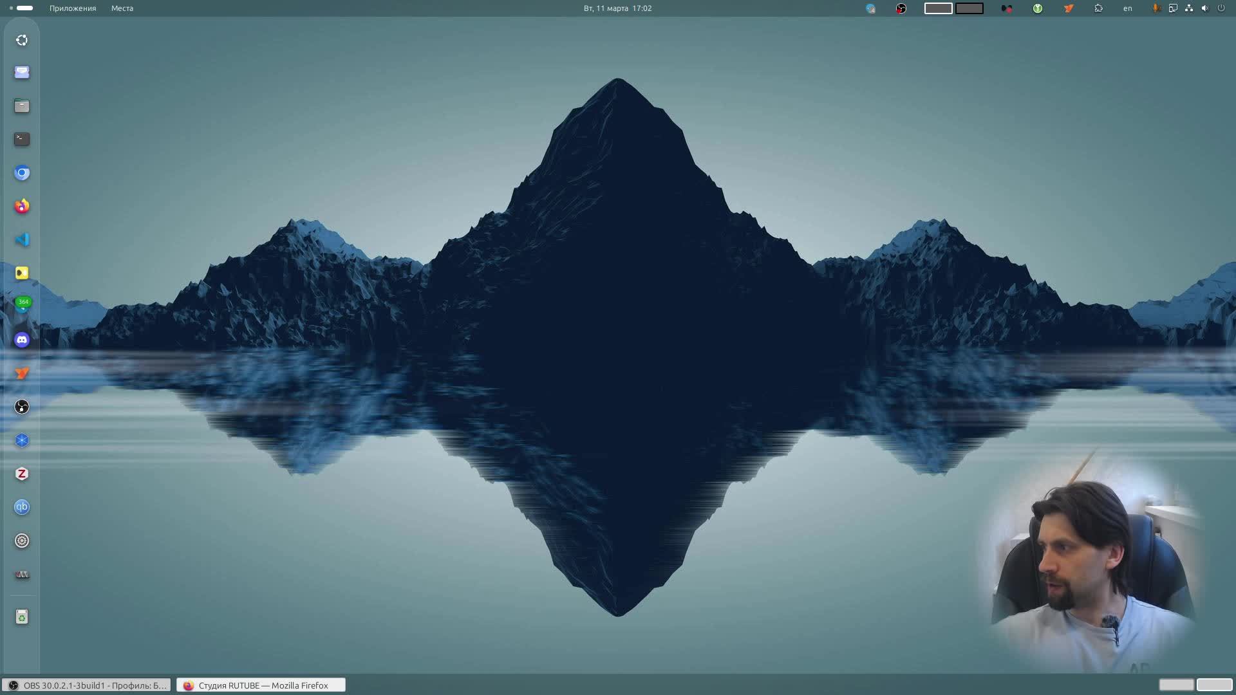This screenshot has width=1236, height=695.
Task: Open Terminal from the dock
Action: click(22, 139)
